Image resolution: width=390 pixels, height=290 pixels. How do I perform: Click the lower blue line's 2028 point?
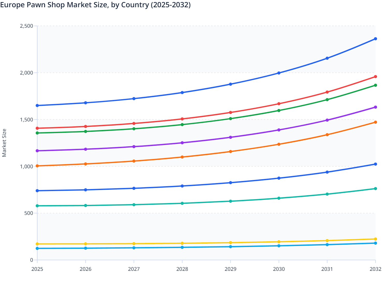pos(182,186)
